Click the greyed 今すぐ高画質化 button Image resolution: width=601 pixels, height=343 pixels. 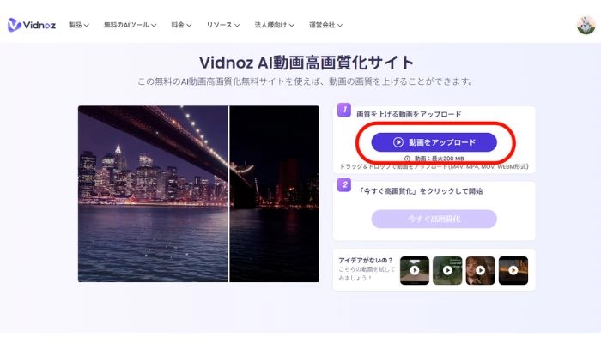pos(434,219)
